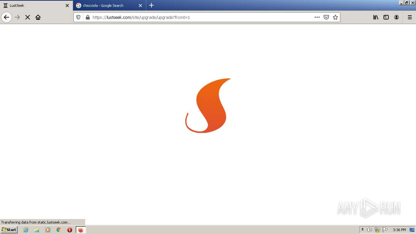The width and height of the screenshot is (416, 234).
Task: Click the tracking protection shield icon
Action: [x=78, y=17]
